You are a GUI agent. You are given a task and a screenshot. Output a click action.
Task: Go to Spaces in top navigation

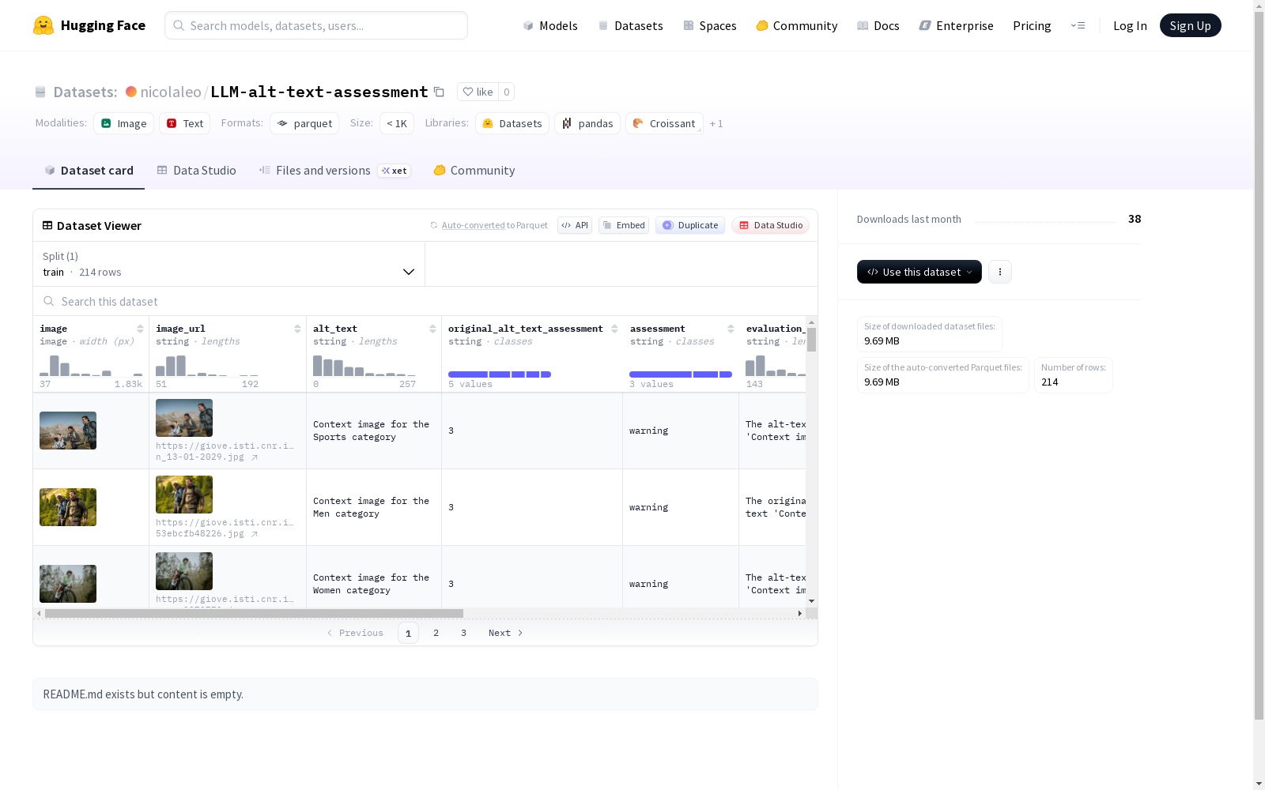[710, 25]
